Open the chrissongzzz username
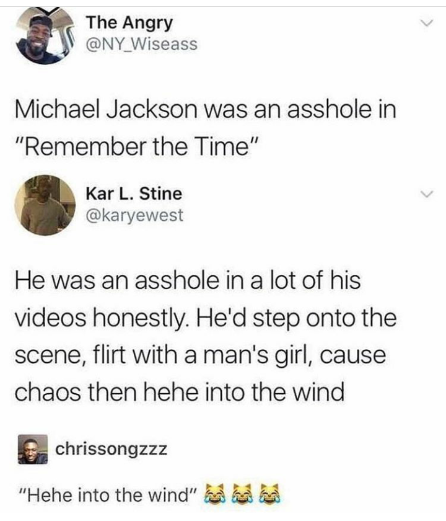Viewport: 446px width, 521px height. pos(111,450)
